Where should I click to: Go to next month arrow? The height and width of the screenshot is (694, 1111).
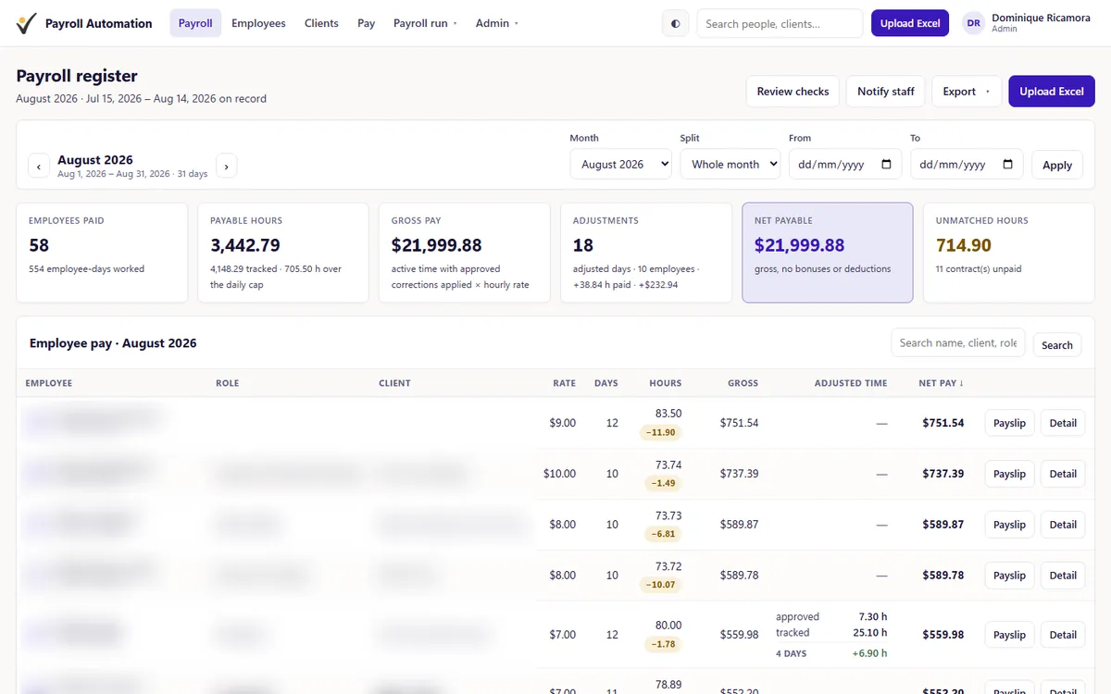tap(227, 167)
